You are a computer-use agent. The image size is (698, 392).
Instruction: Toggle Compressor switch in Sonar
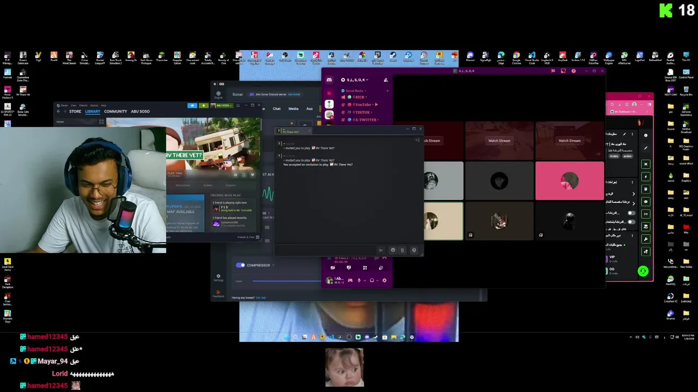point(240,265)
